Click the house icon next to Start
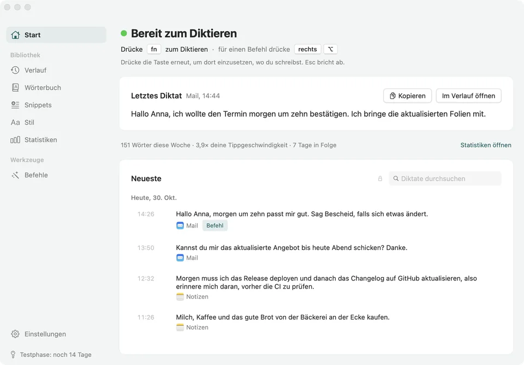This screenshot has height=365, width=524. [15, 35]
